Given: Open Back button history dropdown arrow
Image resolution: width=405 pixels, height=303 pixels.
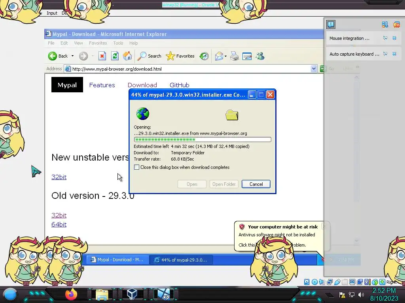Looking at the screenshot, I should pos(73,56).
